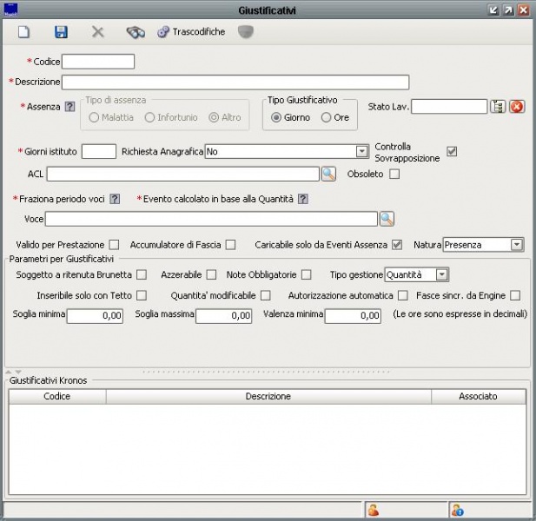Click the New document toolbar icon
536x521 pixels.
click(x=24, y=32)
